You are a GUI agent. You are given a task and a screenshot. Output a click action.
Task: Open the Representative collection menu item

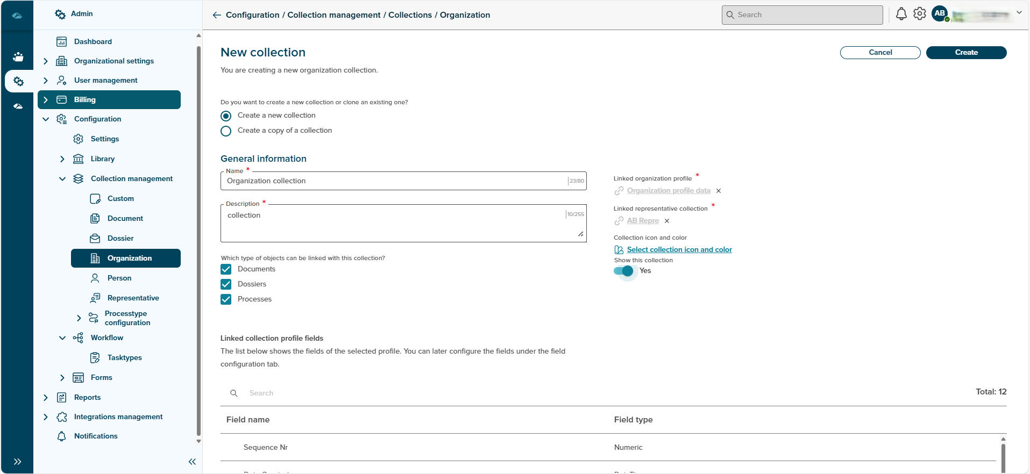[x=133, y=298]
